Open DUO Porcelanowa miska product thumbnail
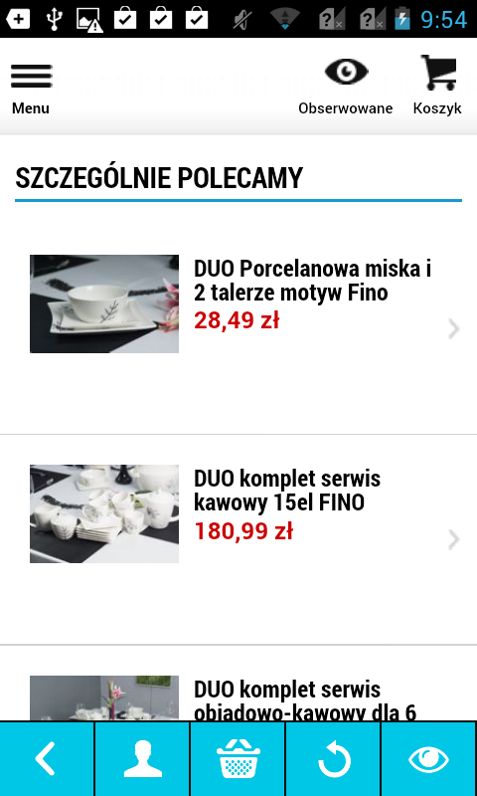477x796 pixels. 104,303
